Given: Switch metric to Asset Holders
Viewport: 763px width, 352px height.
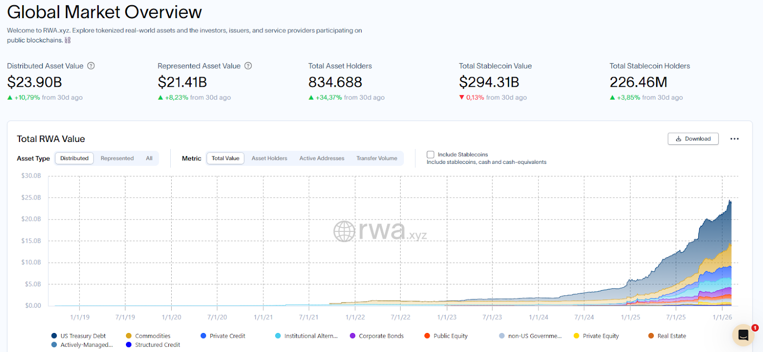Looking at the screenshot, I should 269,159.
